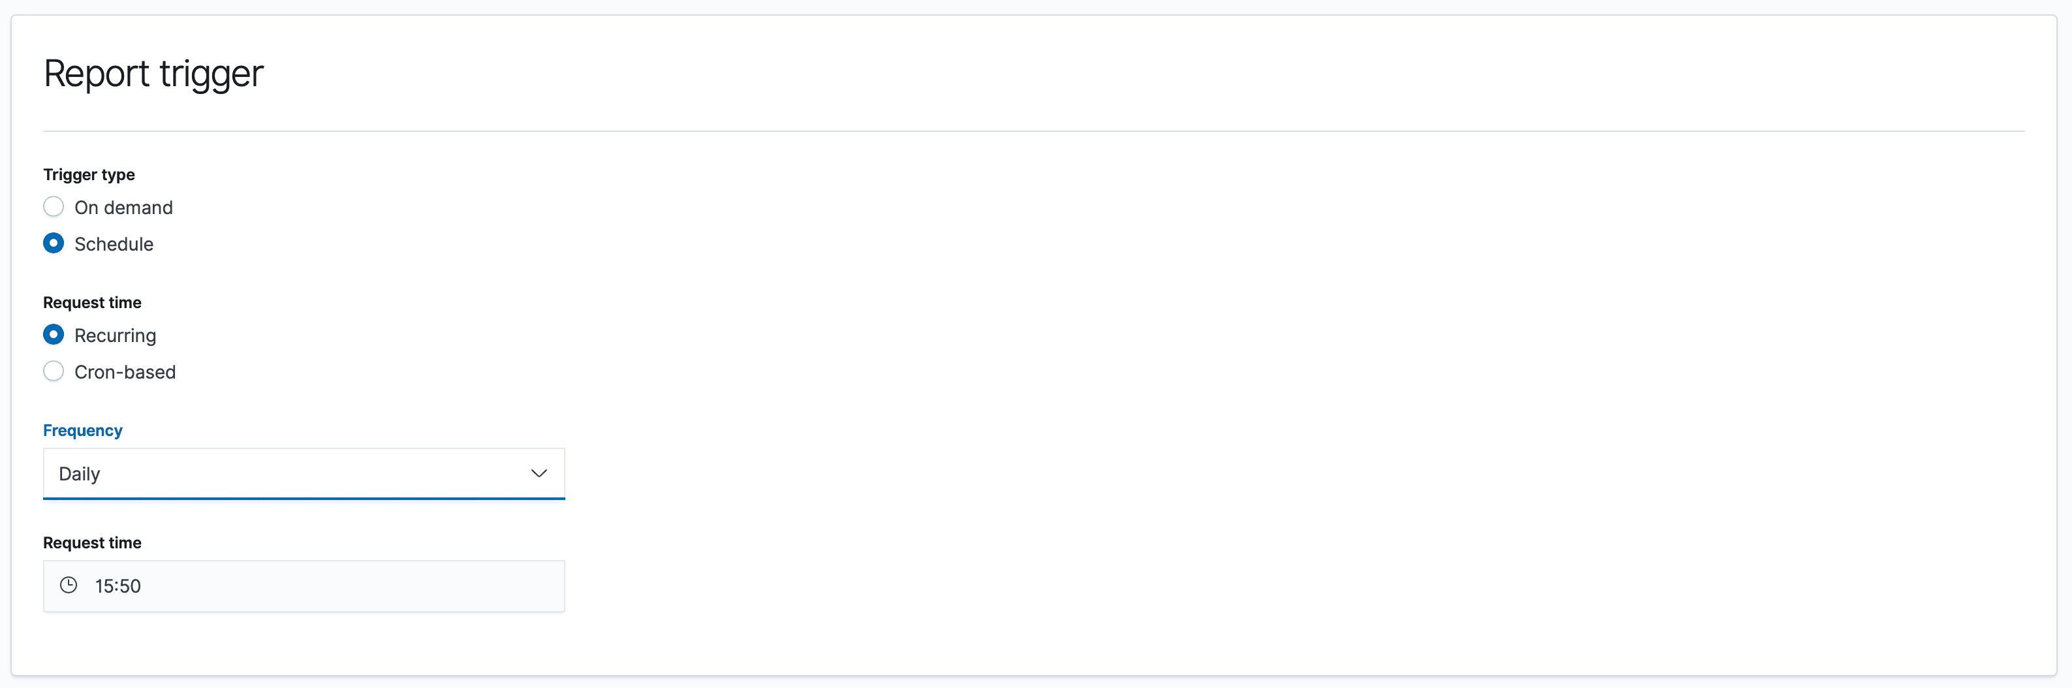Screen dimensions: 2072x688
Task: Click the clock icon in the Request time field
Action: coord(69,586)
